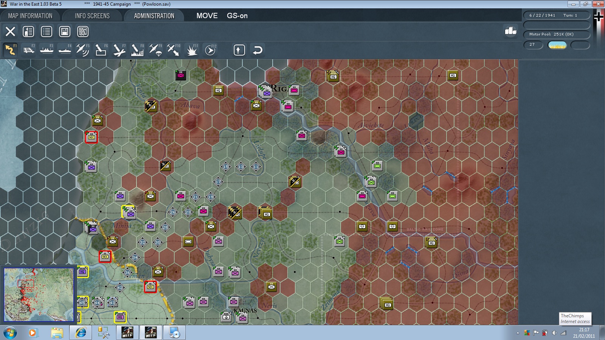Image resolution: width=605 pixels, height=340 pixels.
Task: Select the F2 rail movement icon
Action: tap(28, 50)
